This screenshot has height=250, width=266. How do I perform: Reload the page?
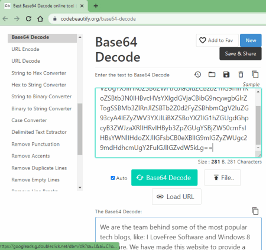(28, 19)
